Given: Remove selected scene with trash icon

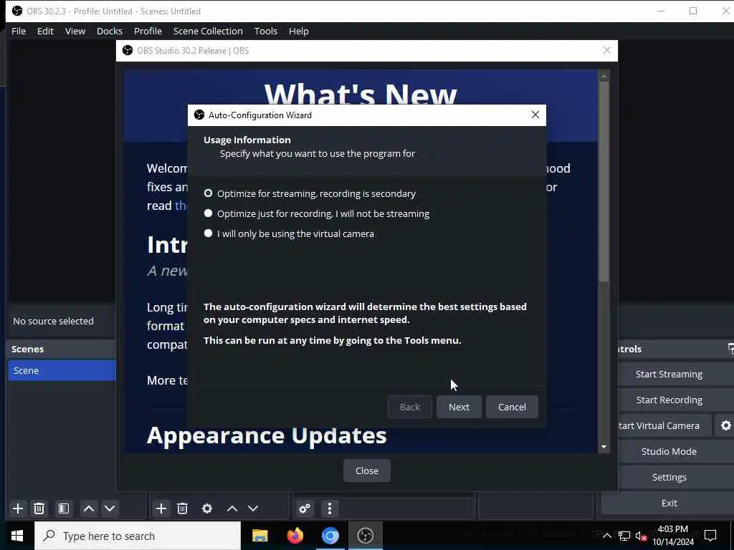Looking at the screenshot, I should [x=39, y=508].
